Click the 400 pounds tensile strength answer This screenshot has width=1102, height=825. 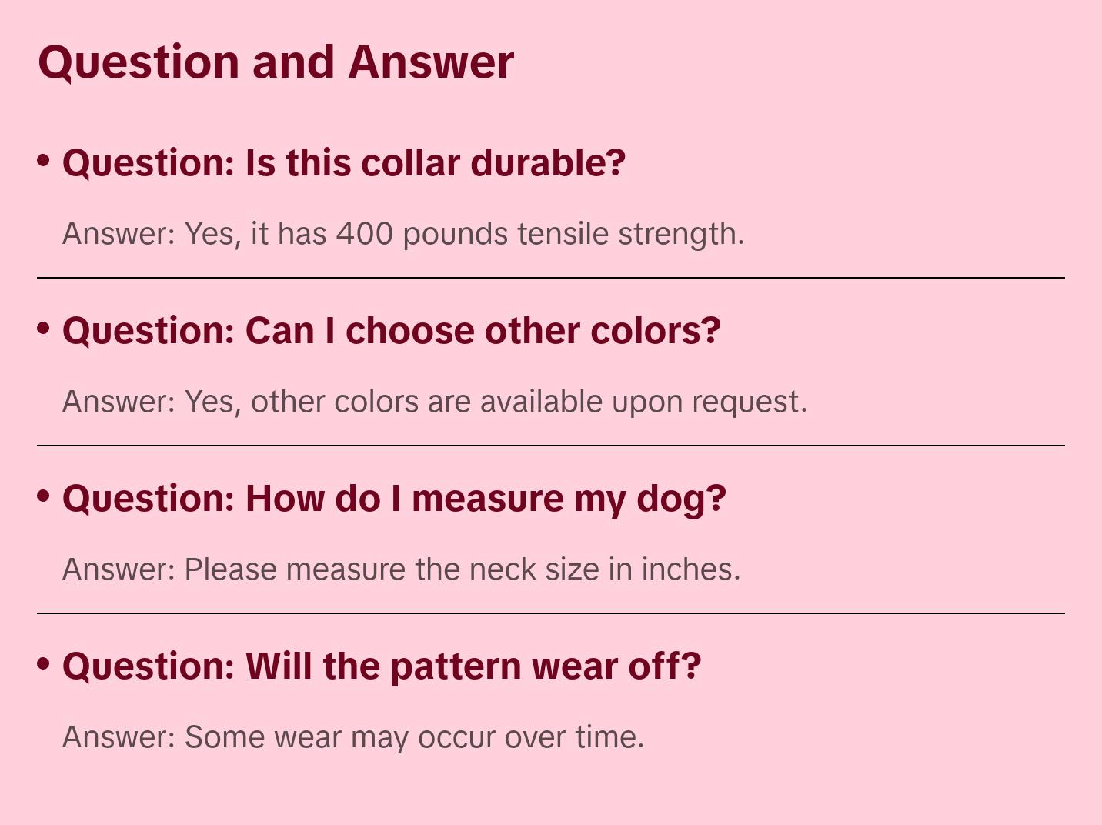[x=403, y=234]
